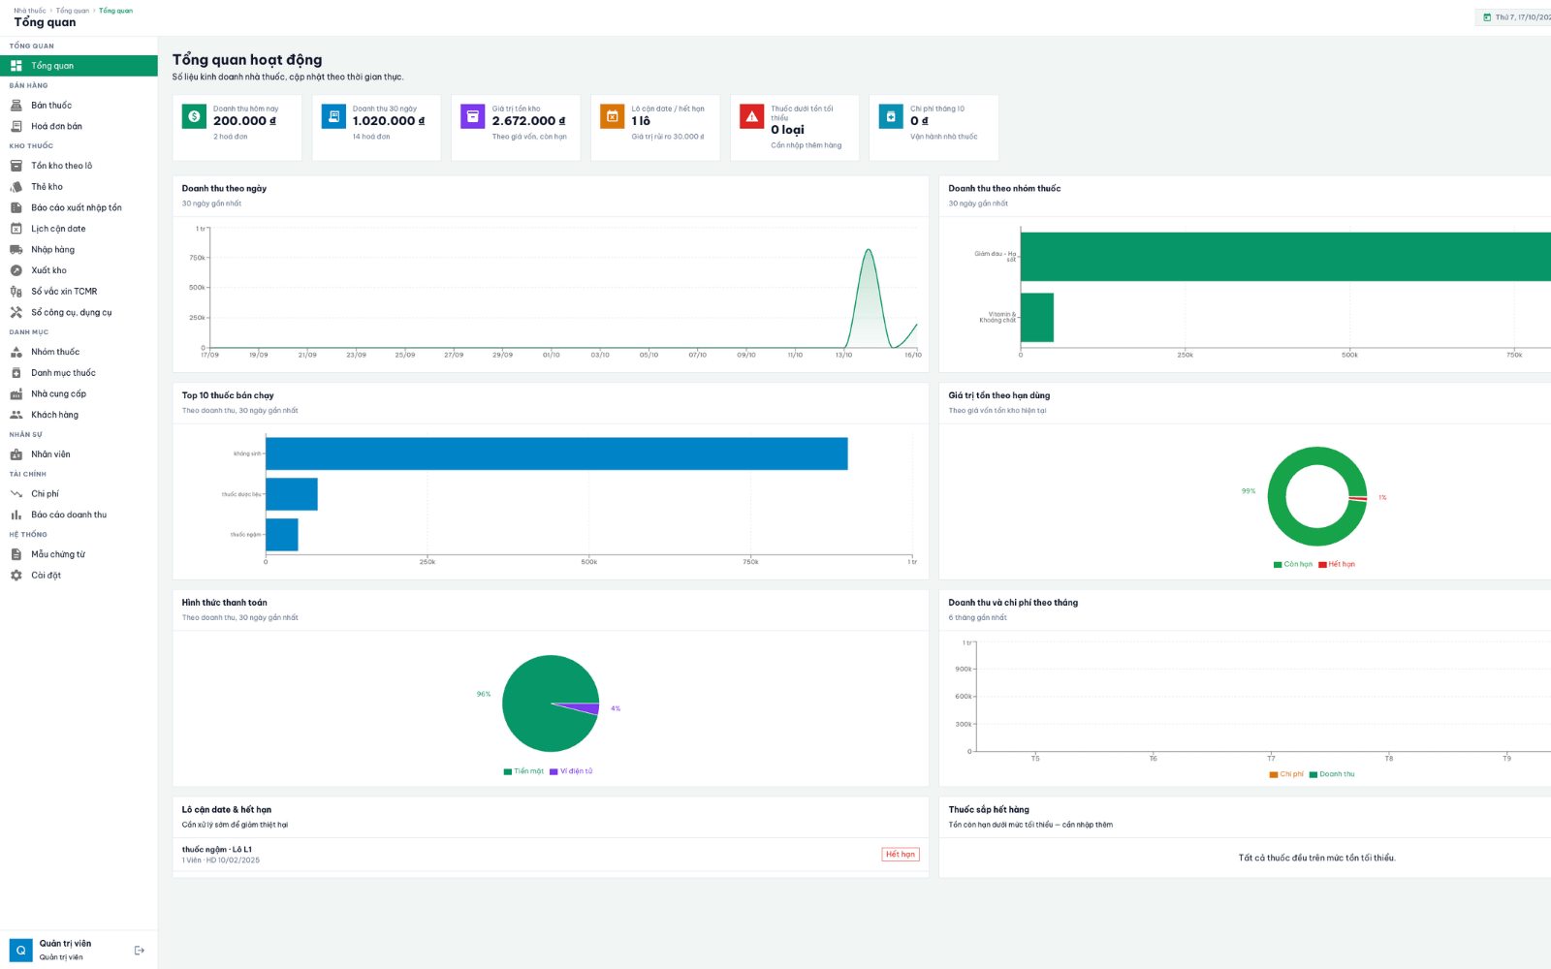The image size is (1551, 969).
Task: Click the Sổ vắc xin TCMR icon
Action: pos(16,292)
